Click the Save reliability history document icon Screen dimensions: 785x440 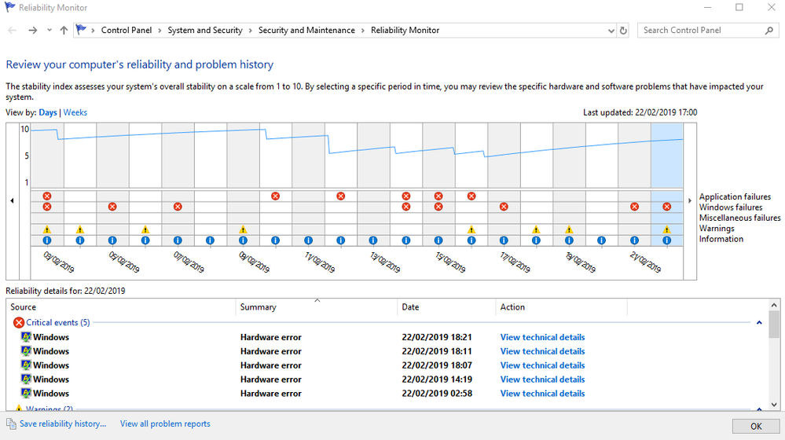11,423
